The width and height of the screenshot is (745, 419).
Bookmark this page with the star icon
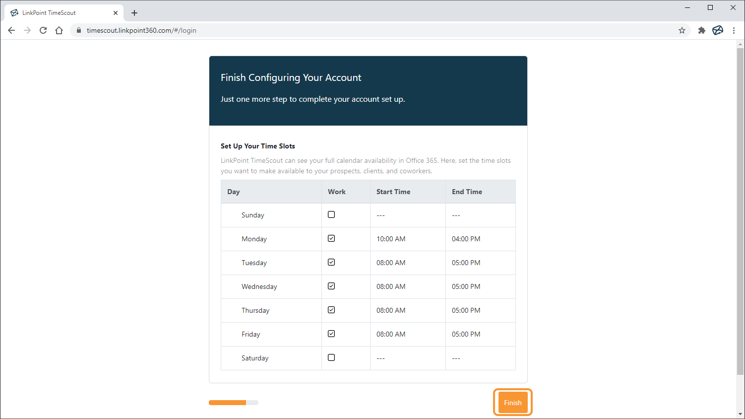(x=682, y=30)
